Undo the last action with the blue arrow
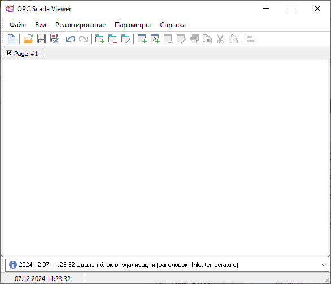Viewport: 331px width, 284px height. click(x=71, y=39)
